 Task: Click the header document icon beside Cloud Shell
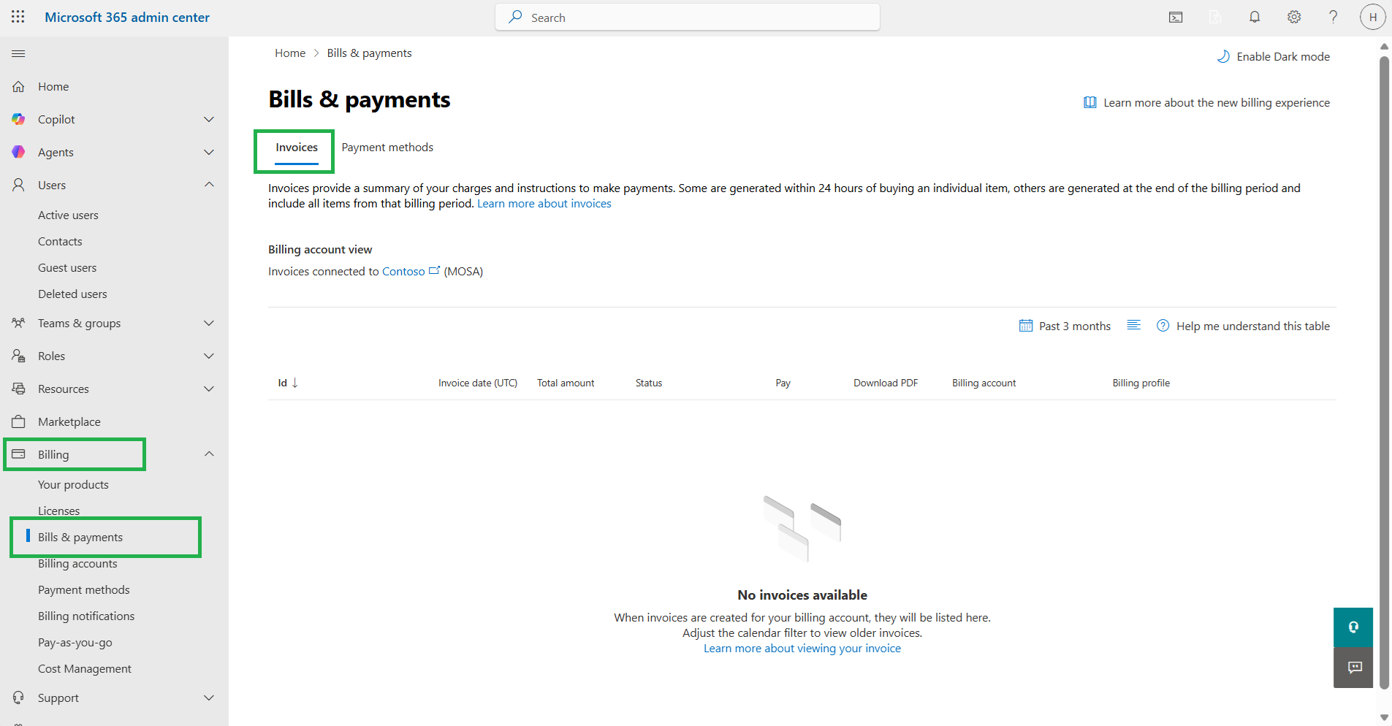click(1215, 18)
